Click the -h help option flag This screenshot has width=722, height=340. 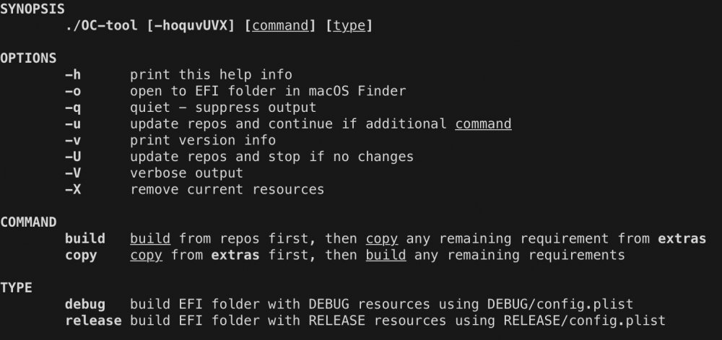pos(73,74)
